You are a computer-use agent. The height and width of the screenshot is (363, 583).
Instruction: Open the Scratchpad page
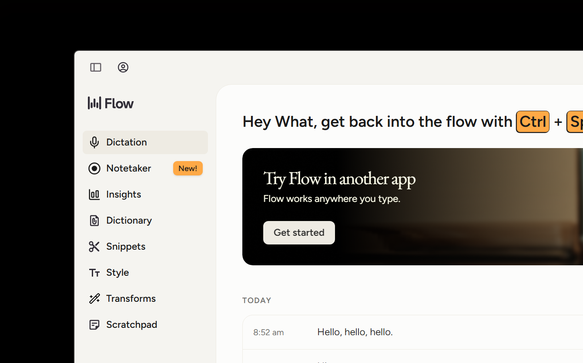pyautogui.click(x=145, y=325)
